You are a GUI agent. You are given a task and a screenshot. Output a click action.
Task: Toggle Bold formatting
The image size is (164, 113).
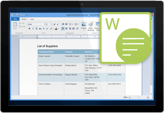click(29, 29)
